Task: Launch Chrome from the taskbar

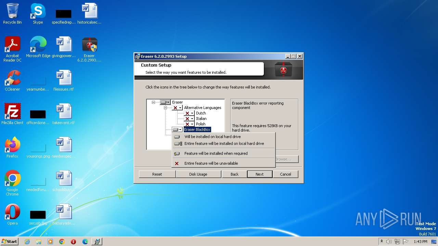Action: coord(62,242)
